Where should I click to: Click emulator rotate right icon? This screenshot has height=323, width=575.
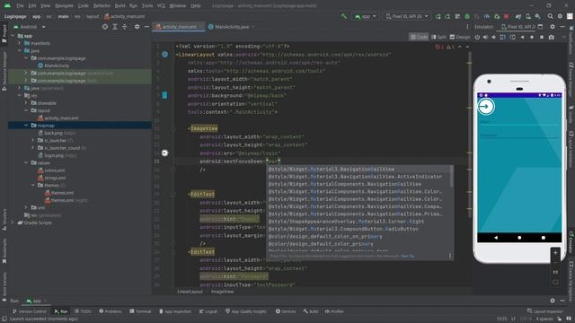(x=513, y=37)
